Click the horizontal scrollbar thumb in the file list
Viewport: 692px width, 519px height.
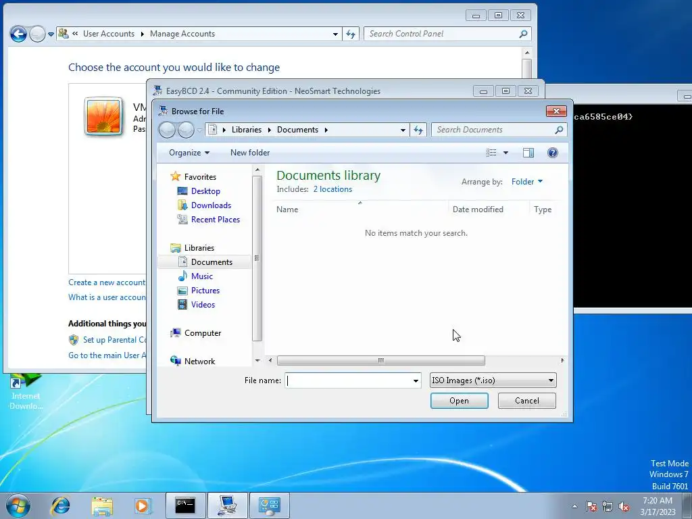[381, 361]
